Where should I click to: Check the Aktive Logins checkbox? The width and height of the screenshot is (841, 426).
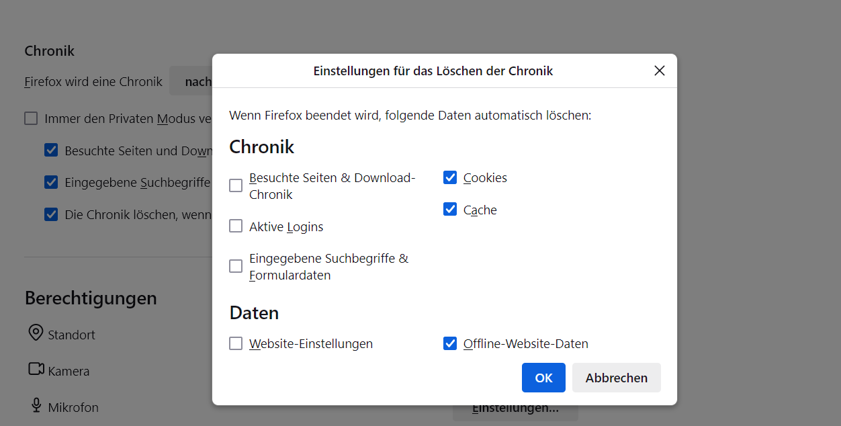click(x=236, y=226)
